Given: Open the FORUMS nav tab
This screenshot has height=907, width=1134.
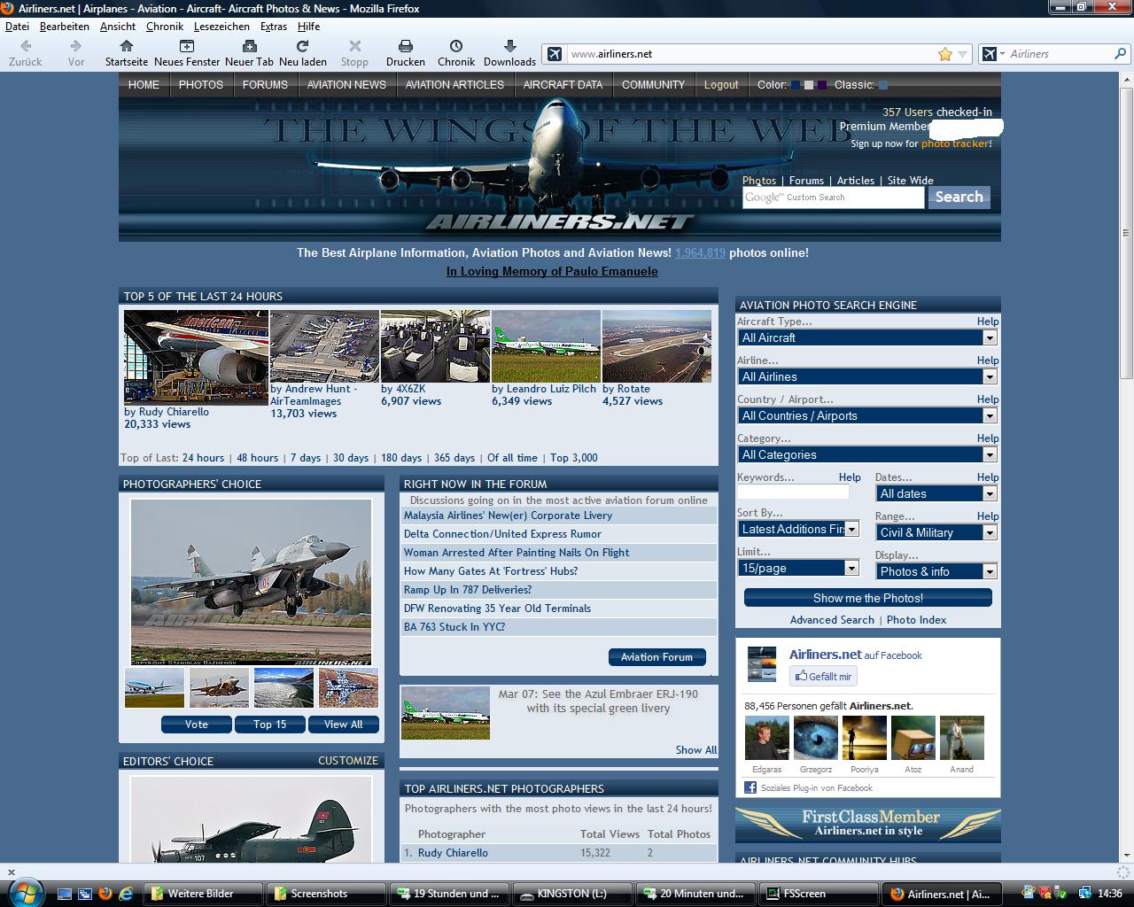Looking at the screenshot, I should pos(265,85).
